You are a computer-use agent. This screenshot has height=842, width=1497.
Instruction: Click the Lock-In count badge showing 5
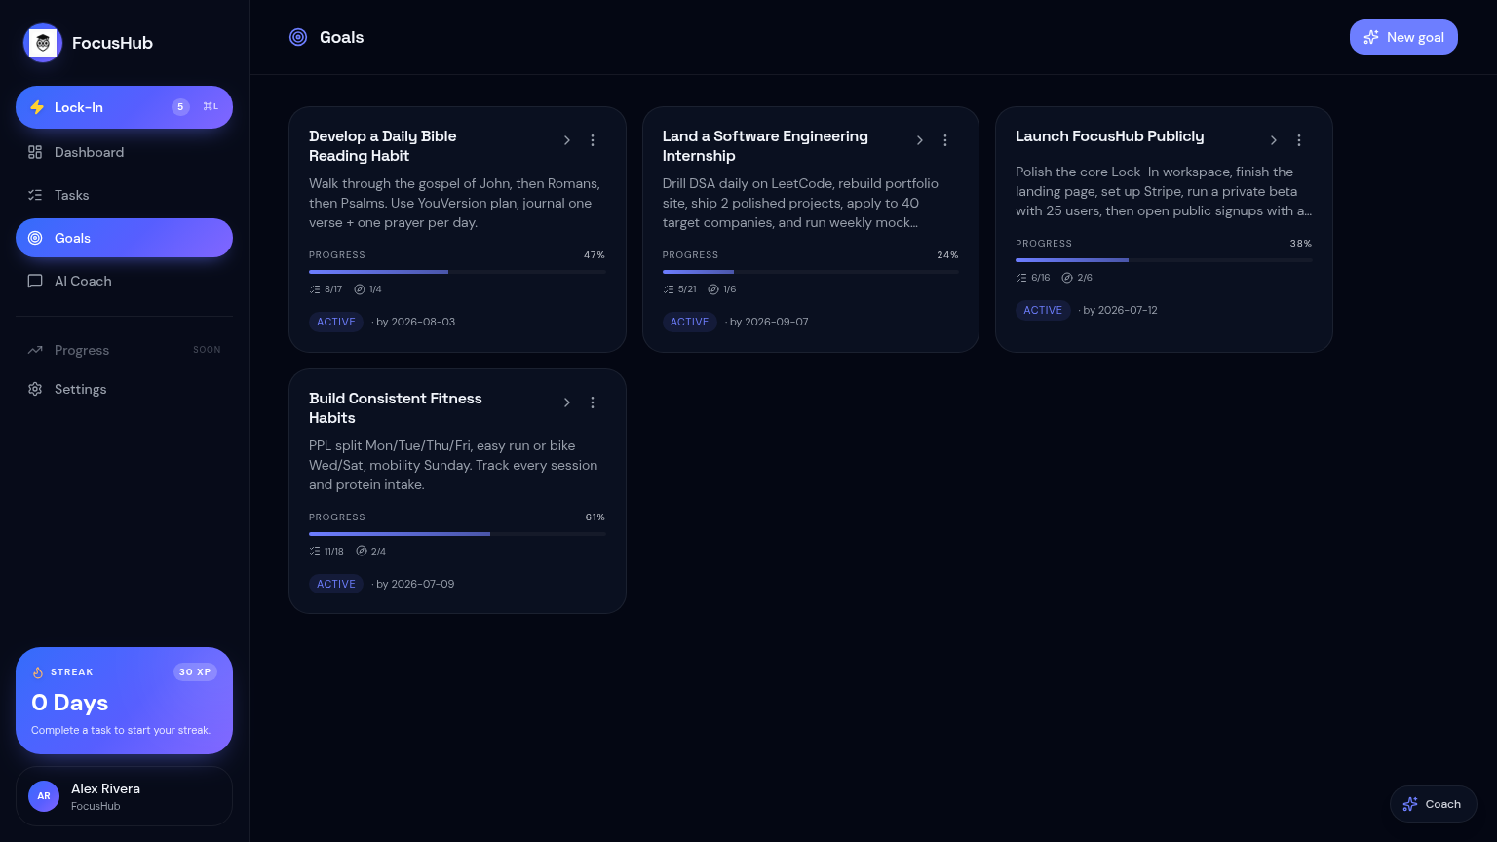[180, 107]
